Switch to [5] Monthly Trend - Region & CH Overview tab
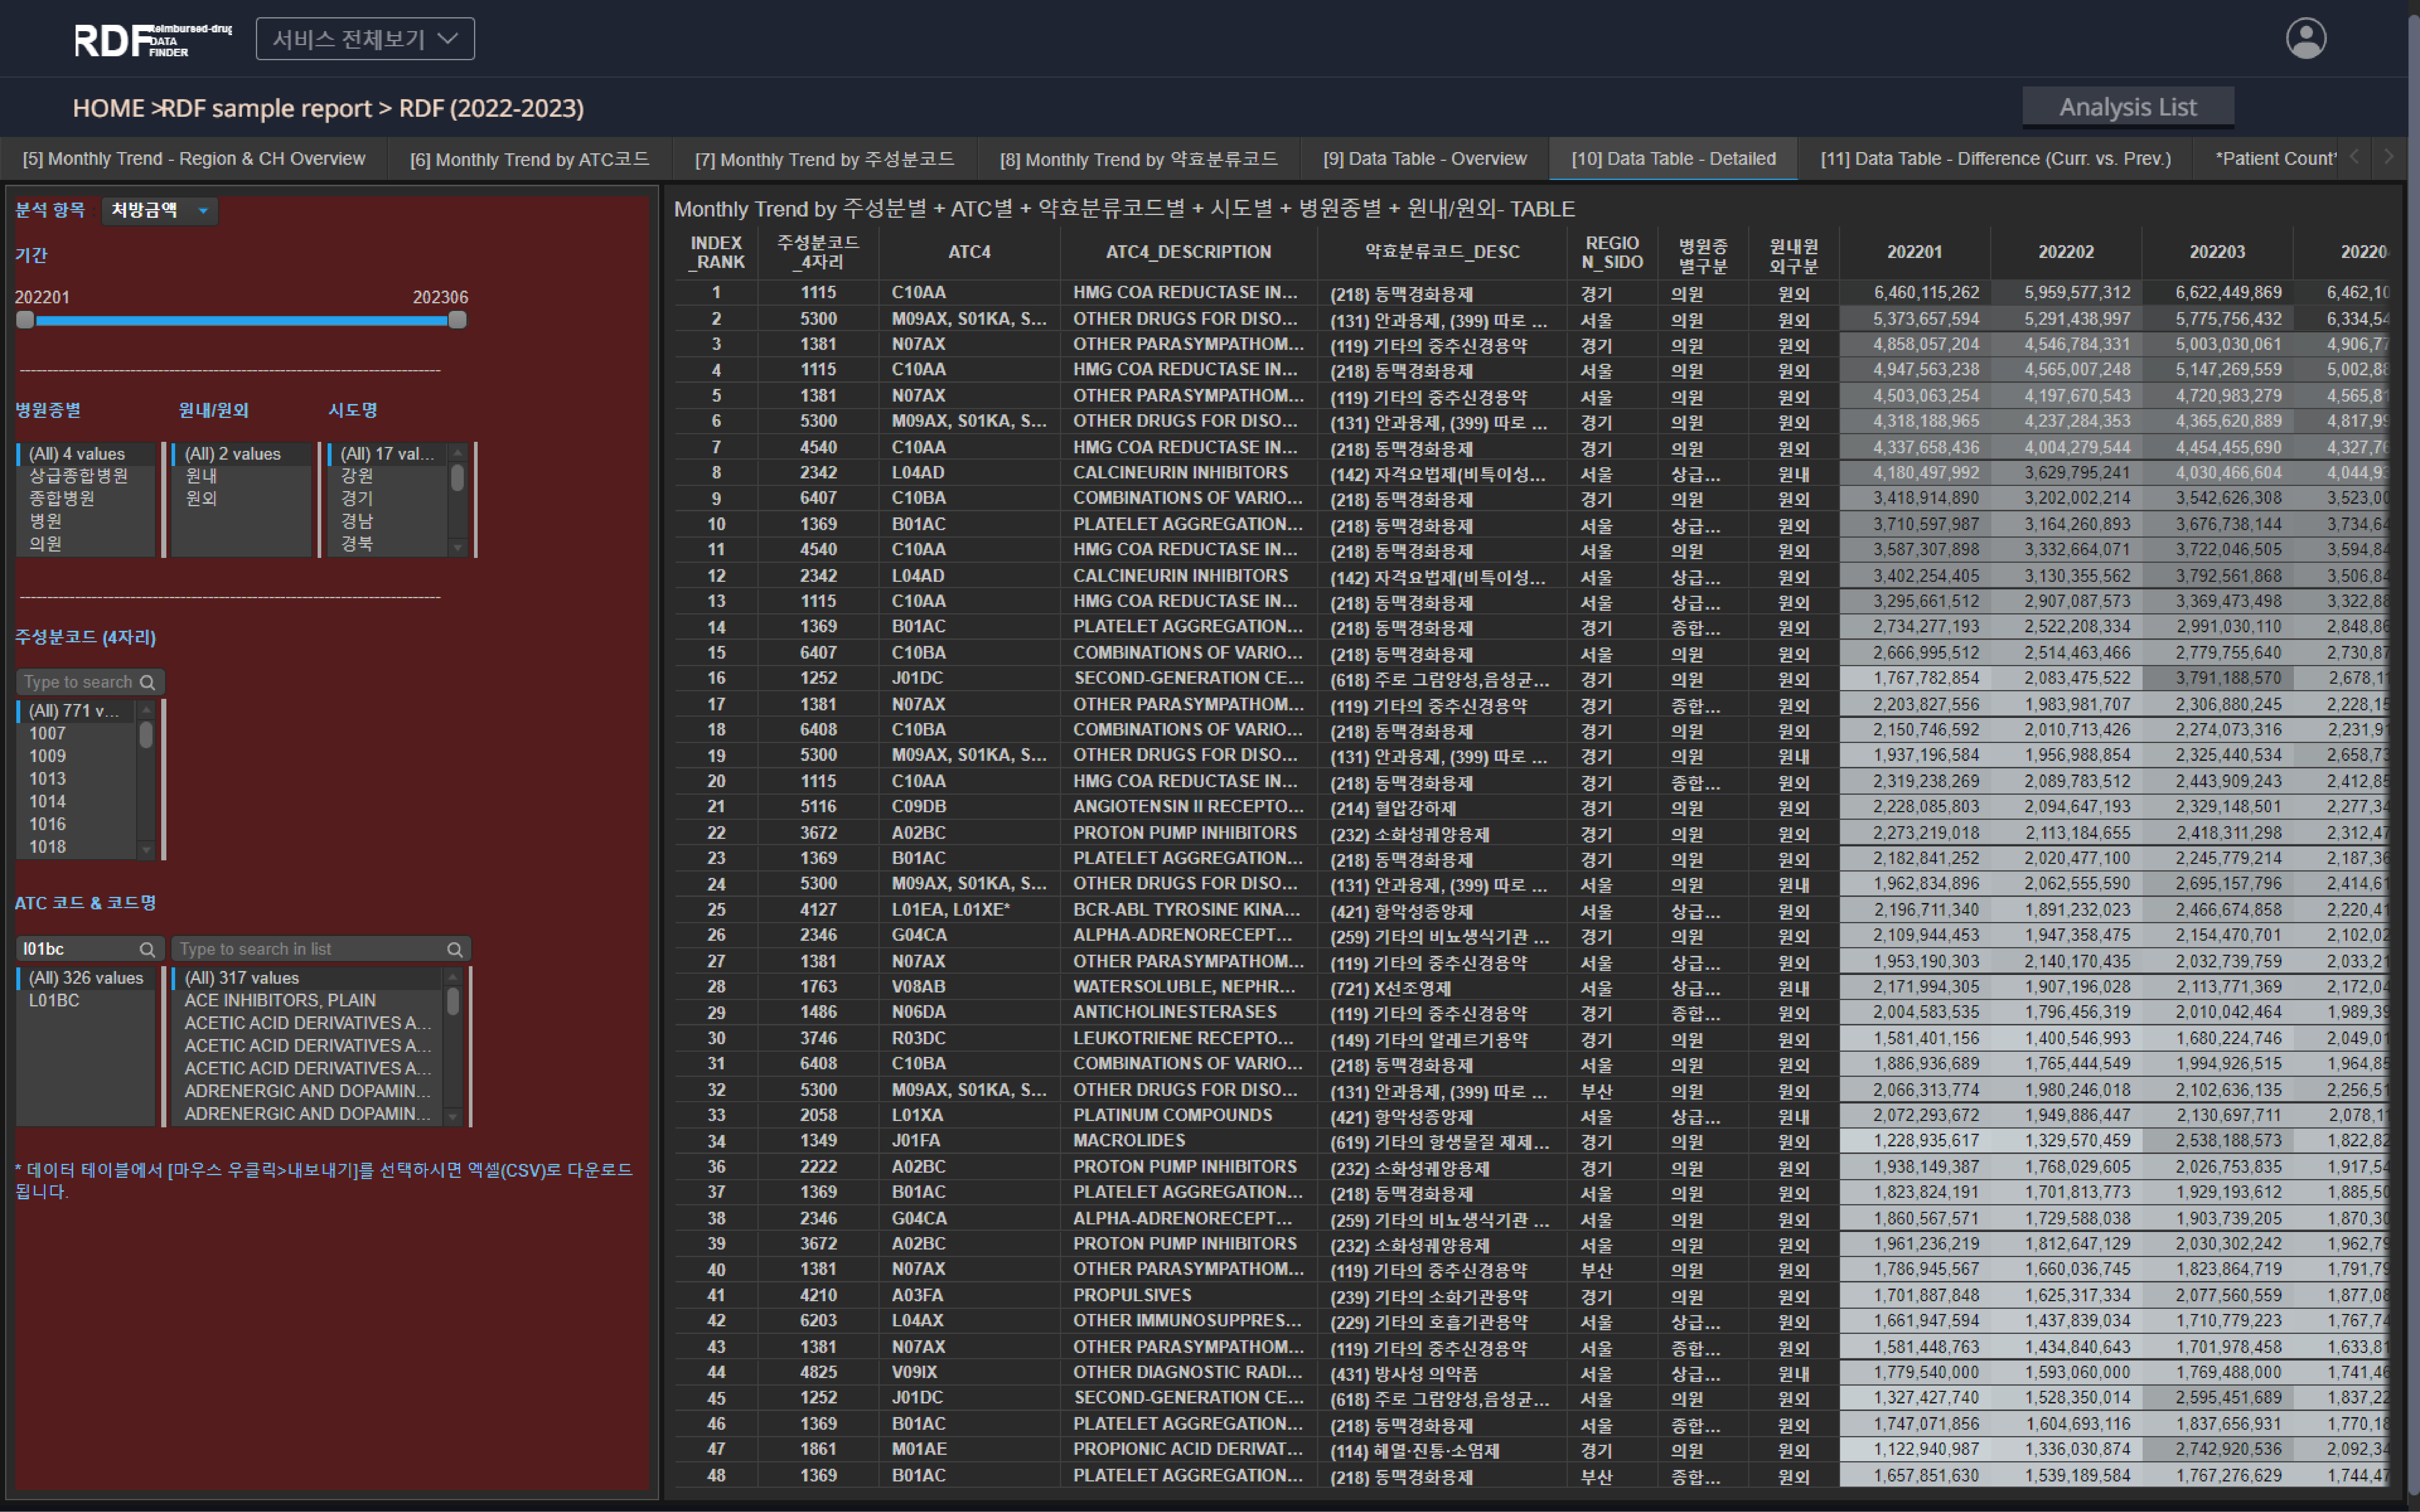 point(194,159)
